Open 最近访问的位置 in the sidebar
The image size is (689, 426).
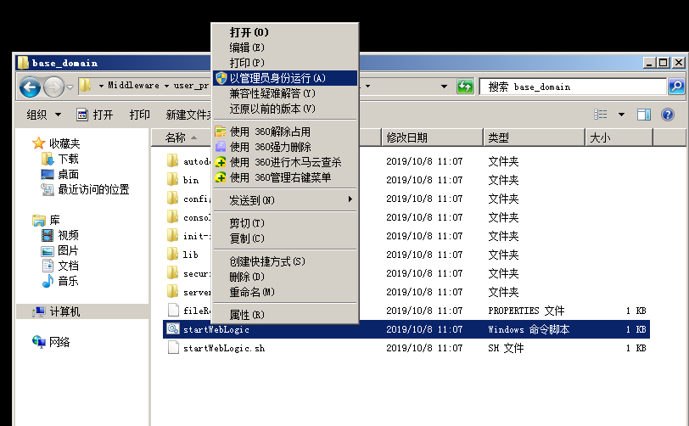[85, 189]
